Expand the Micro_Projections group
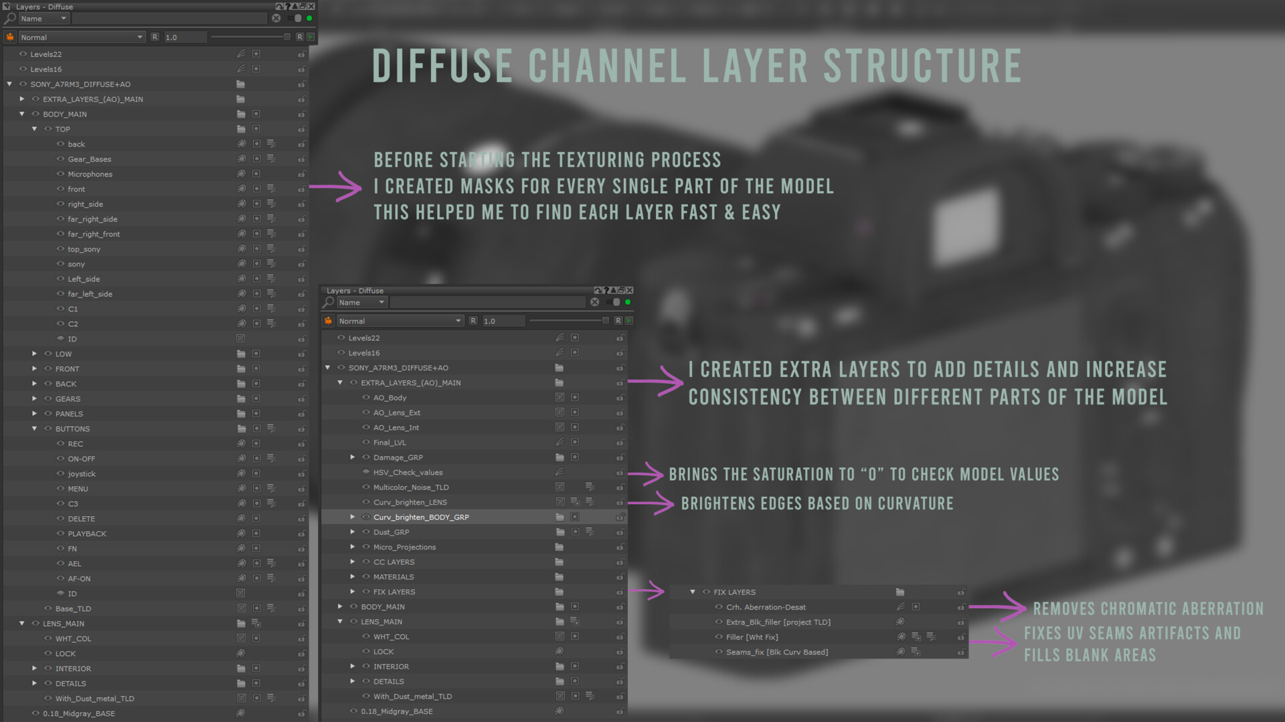1285x722 pixels. 353,547
